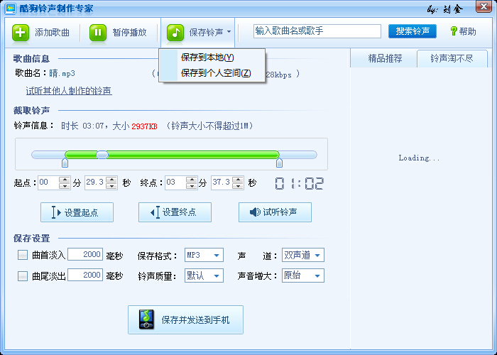Click the app logo icon in the title bar
The image size is (497, 355).
click(x=10, y=8)
